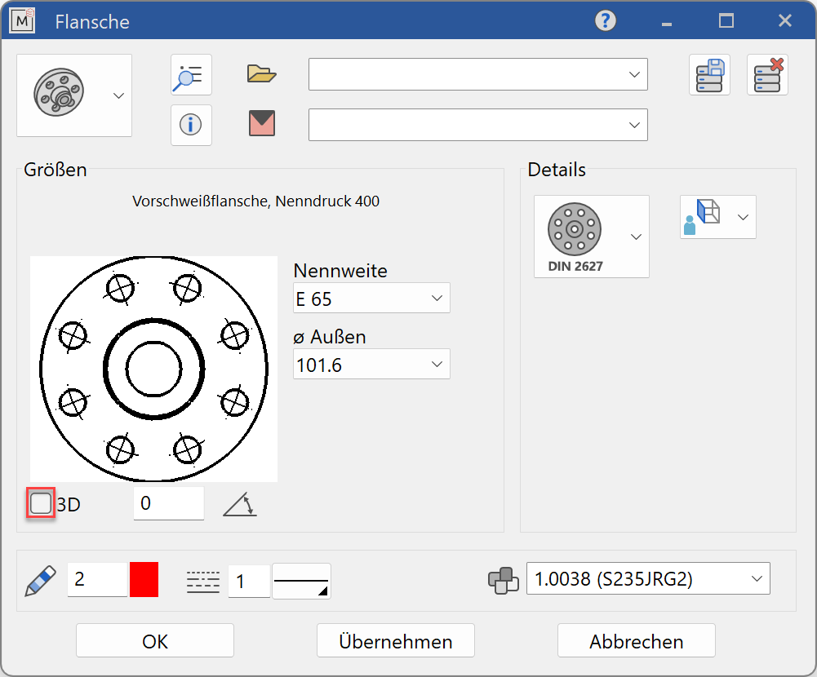
Task: Click the line type dashed lines icon
Action: click(202, 582)
